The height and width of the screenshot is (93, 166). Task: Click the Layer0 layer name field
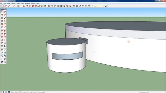(x=98, y=6)
